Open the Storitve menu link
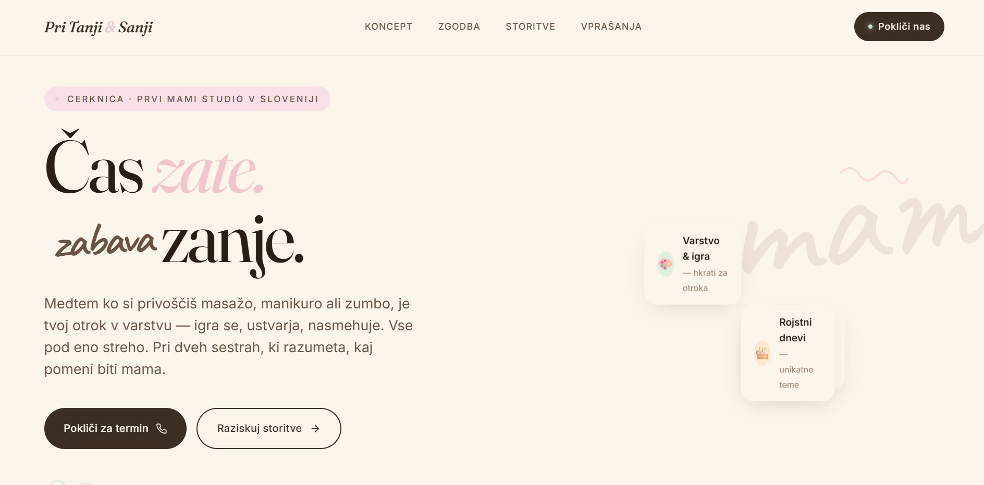Viewport: 984px width, 485px height. point(530,27)
